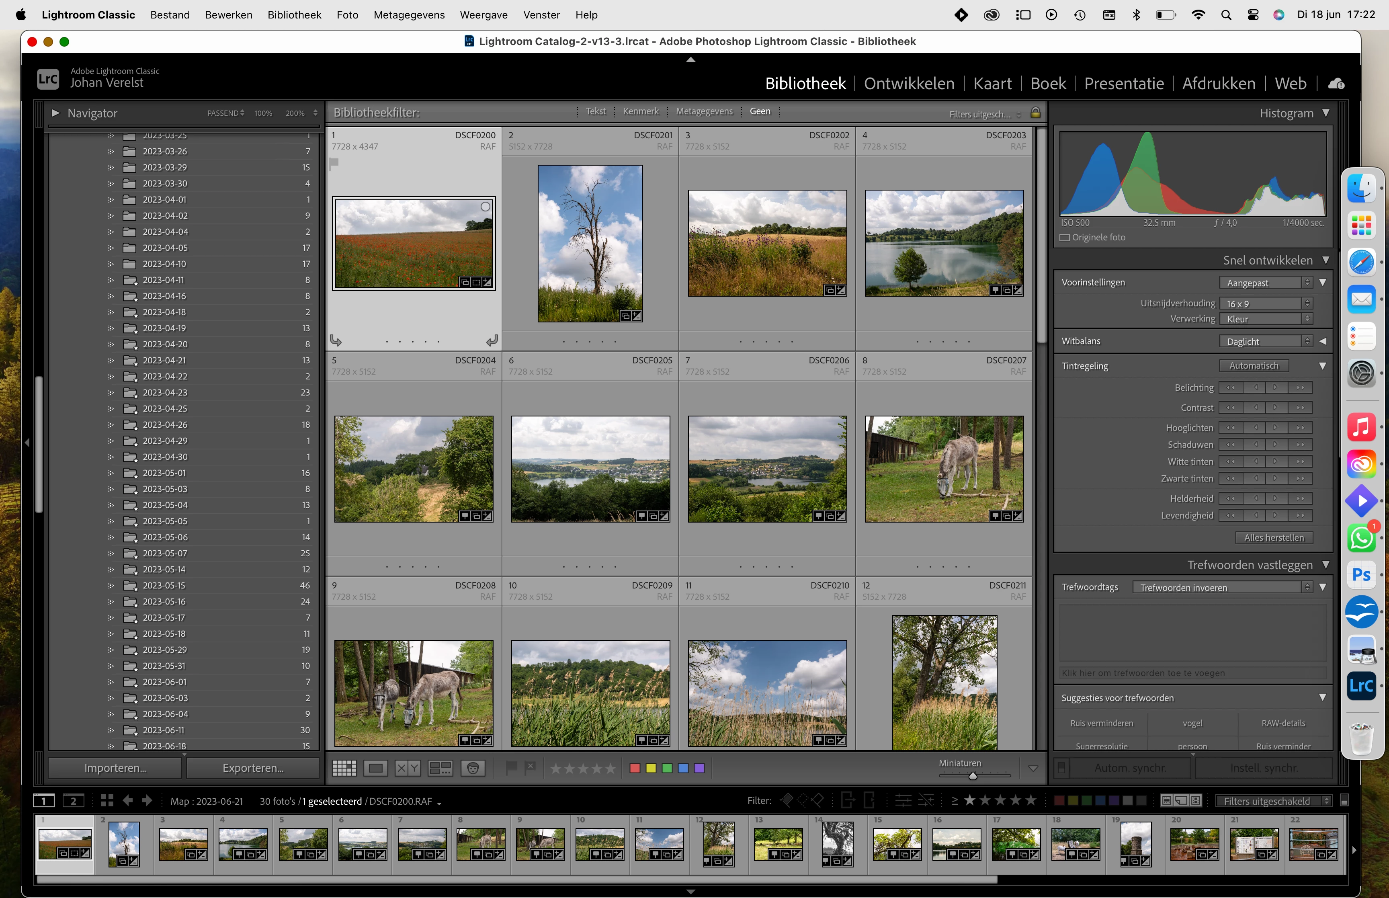
Task: Toggle the library filter lock icon
Action: pyautogui.click(x=1036, y=113)
